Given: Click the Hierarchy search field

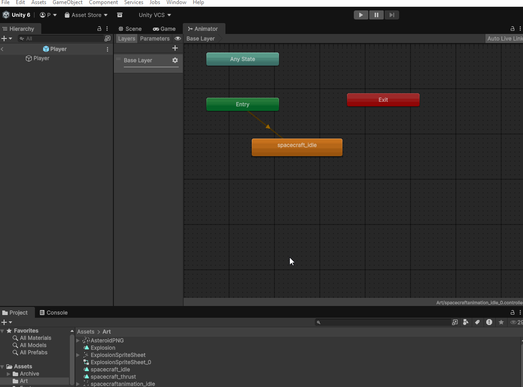Looking at the screenshot, I should (x=61, y=38).
